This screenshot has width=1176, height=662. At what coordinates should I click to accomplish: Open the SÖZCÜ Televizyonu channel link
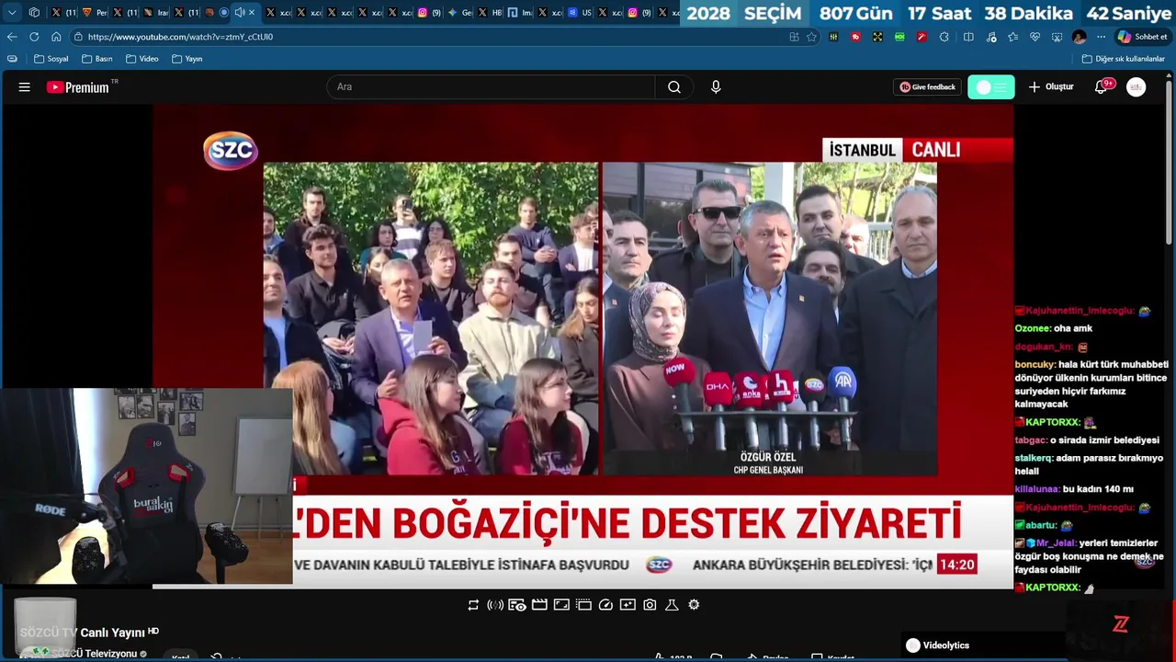pos(95,654)
